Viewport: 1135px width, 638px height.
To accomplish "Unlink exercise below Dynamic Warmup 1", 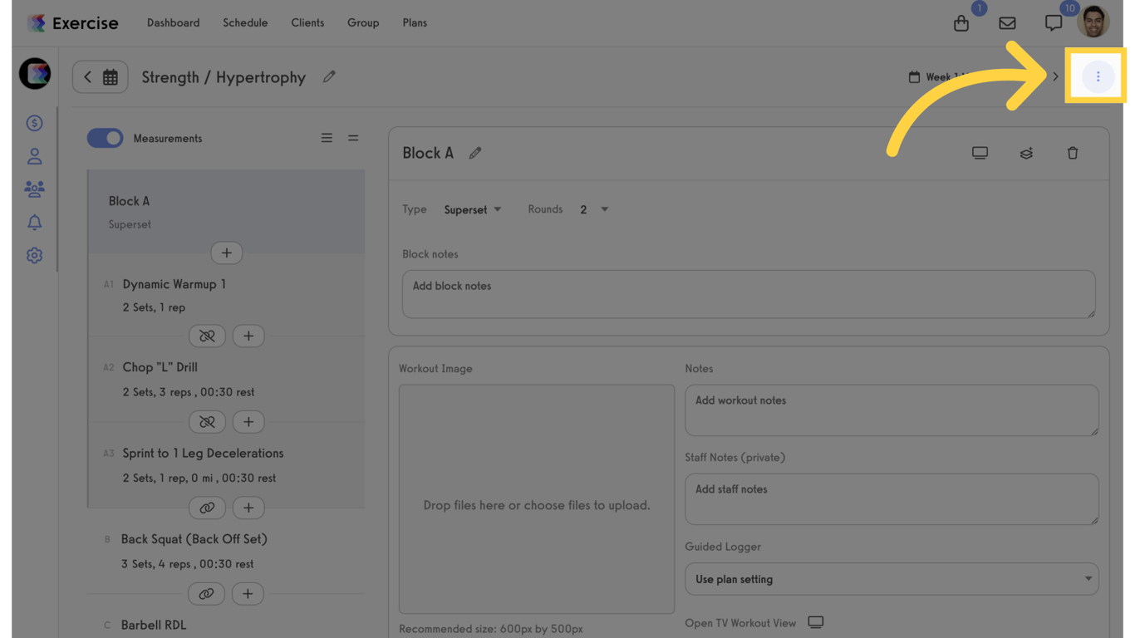I will [207, 336].
